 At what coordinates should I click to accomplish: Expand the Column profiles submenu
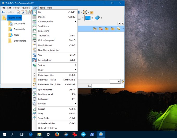point(46,22)
